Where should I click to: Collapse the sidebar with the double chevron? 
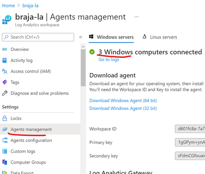point(81,37)
